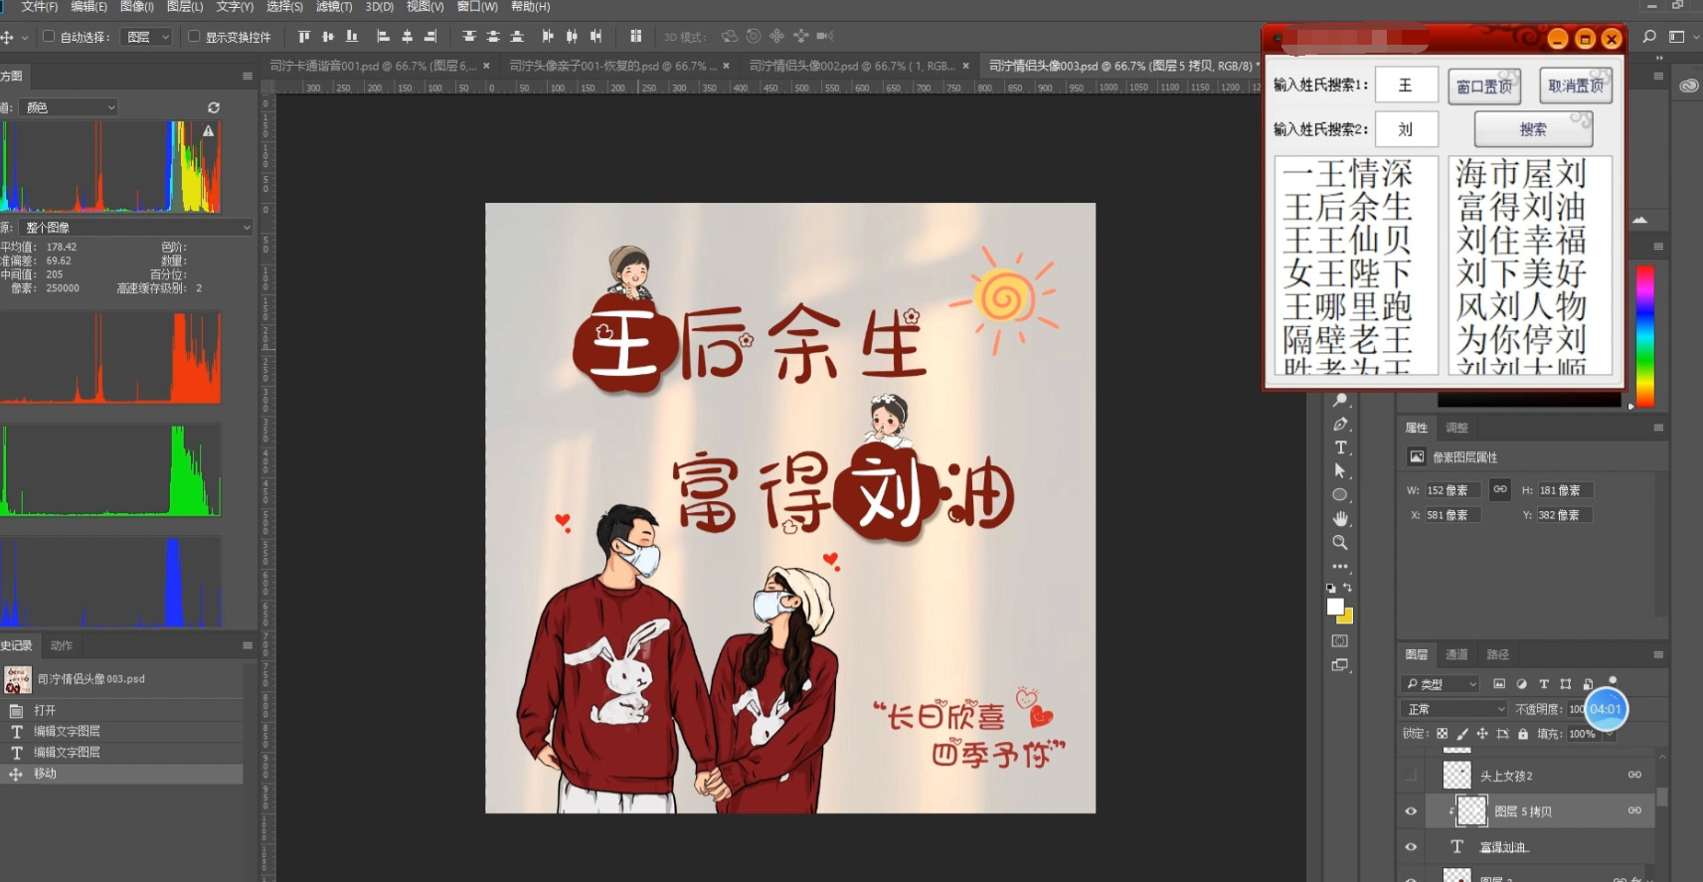1703x882 pixels.
Task: Expand the 整个图像 source dropdown
Action: 136,228
